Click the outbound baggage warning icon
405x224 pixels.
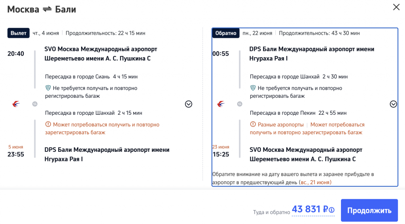click(48, 125)
